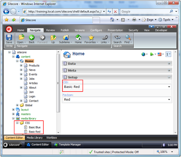
Task: Expand the Global folder node
Action: (17, 105)
